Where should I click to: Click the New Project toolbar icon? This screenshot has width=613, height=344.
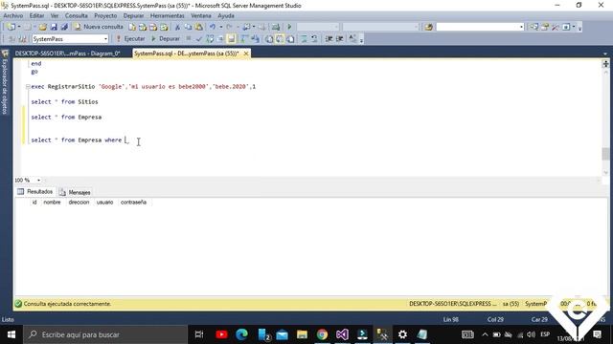point(11,27)
